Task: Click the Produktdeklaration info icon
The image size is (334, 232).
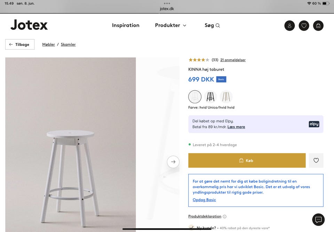Action: pyautogui.click(x=225, y=216)
